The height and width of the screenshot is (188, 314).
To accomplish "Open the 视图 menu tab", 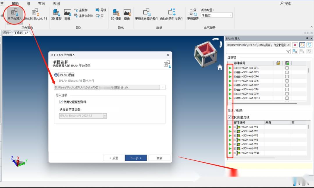I will point(56,3).
